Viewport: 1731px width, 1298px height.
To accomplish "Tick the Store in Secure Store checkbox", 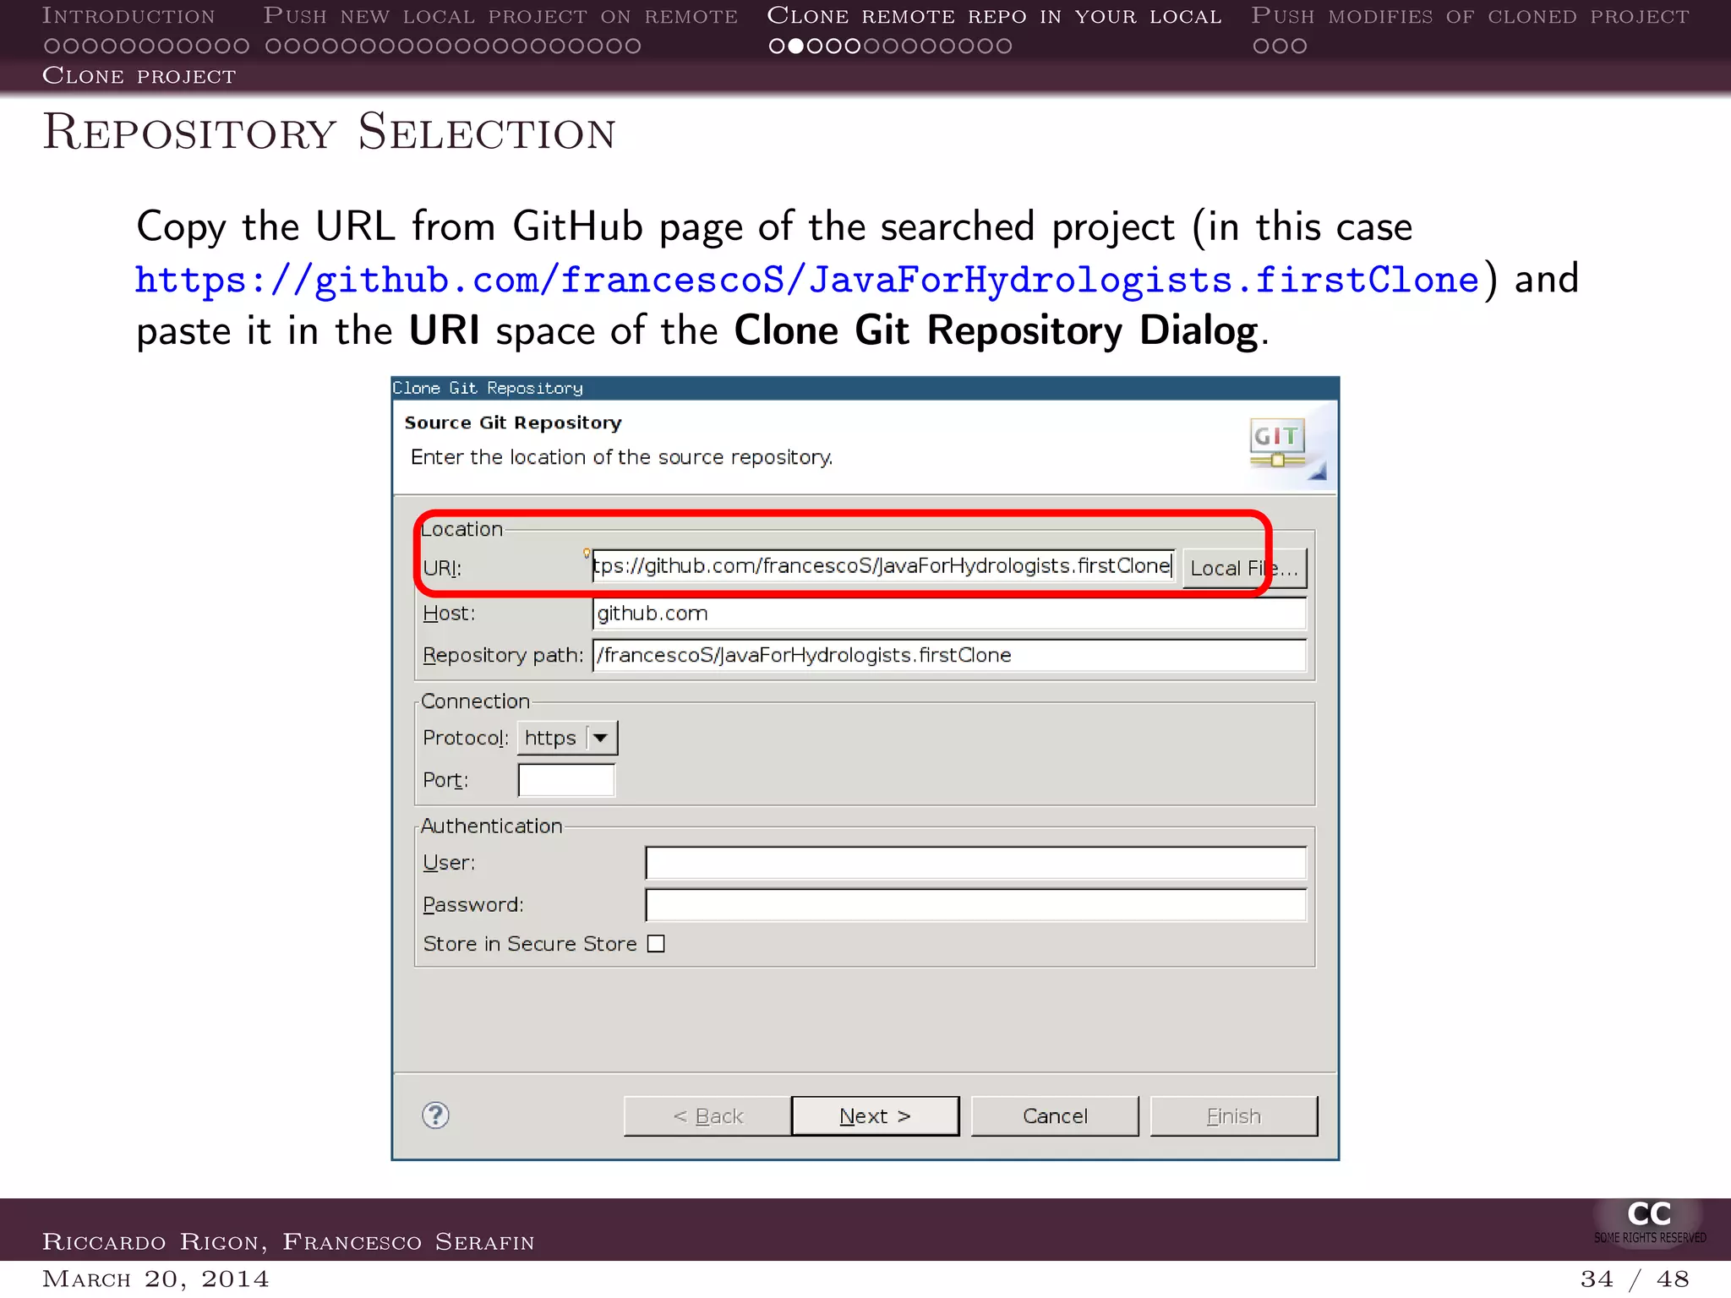I will point(656,944).
